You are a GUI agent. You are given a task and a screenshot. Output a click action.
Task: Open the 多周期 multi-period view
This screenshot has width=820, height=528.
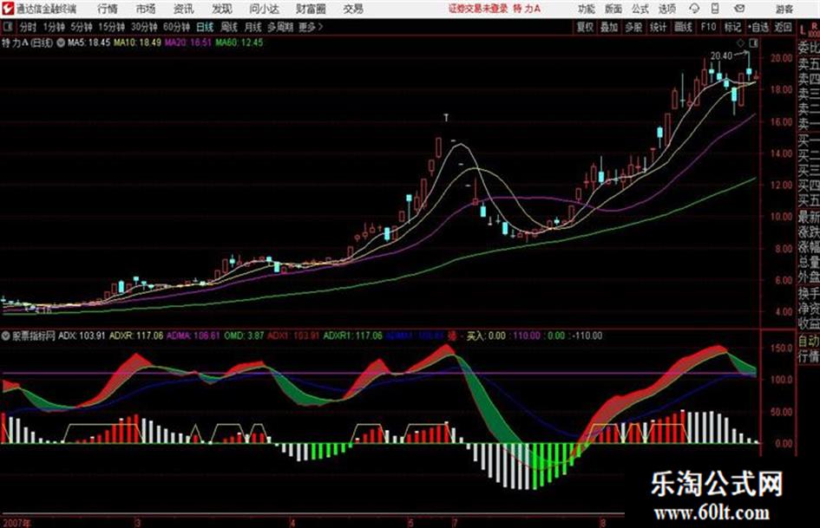280,27
